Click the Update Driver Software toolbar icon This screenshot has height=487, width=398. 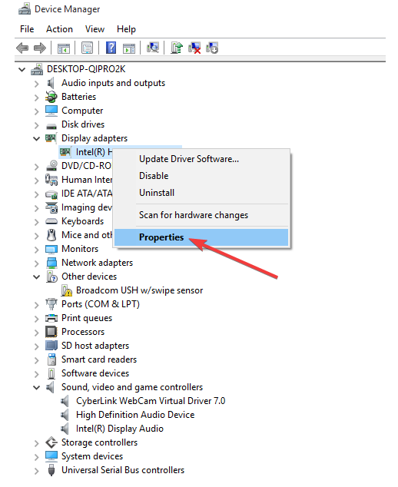coord(177,48)
